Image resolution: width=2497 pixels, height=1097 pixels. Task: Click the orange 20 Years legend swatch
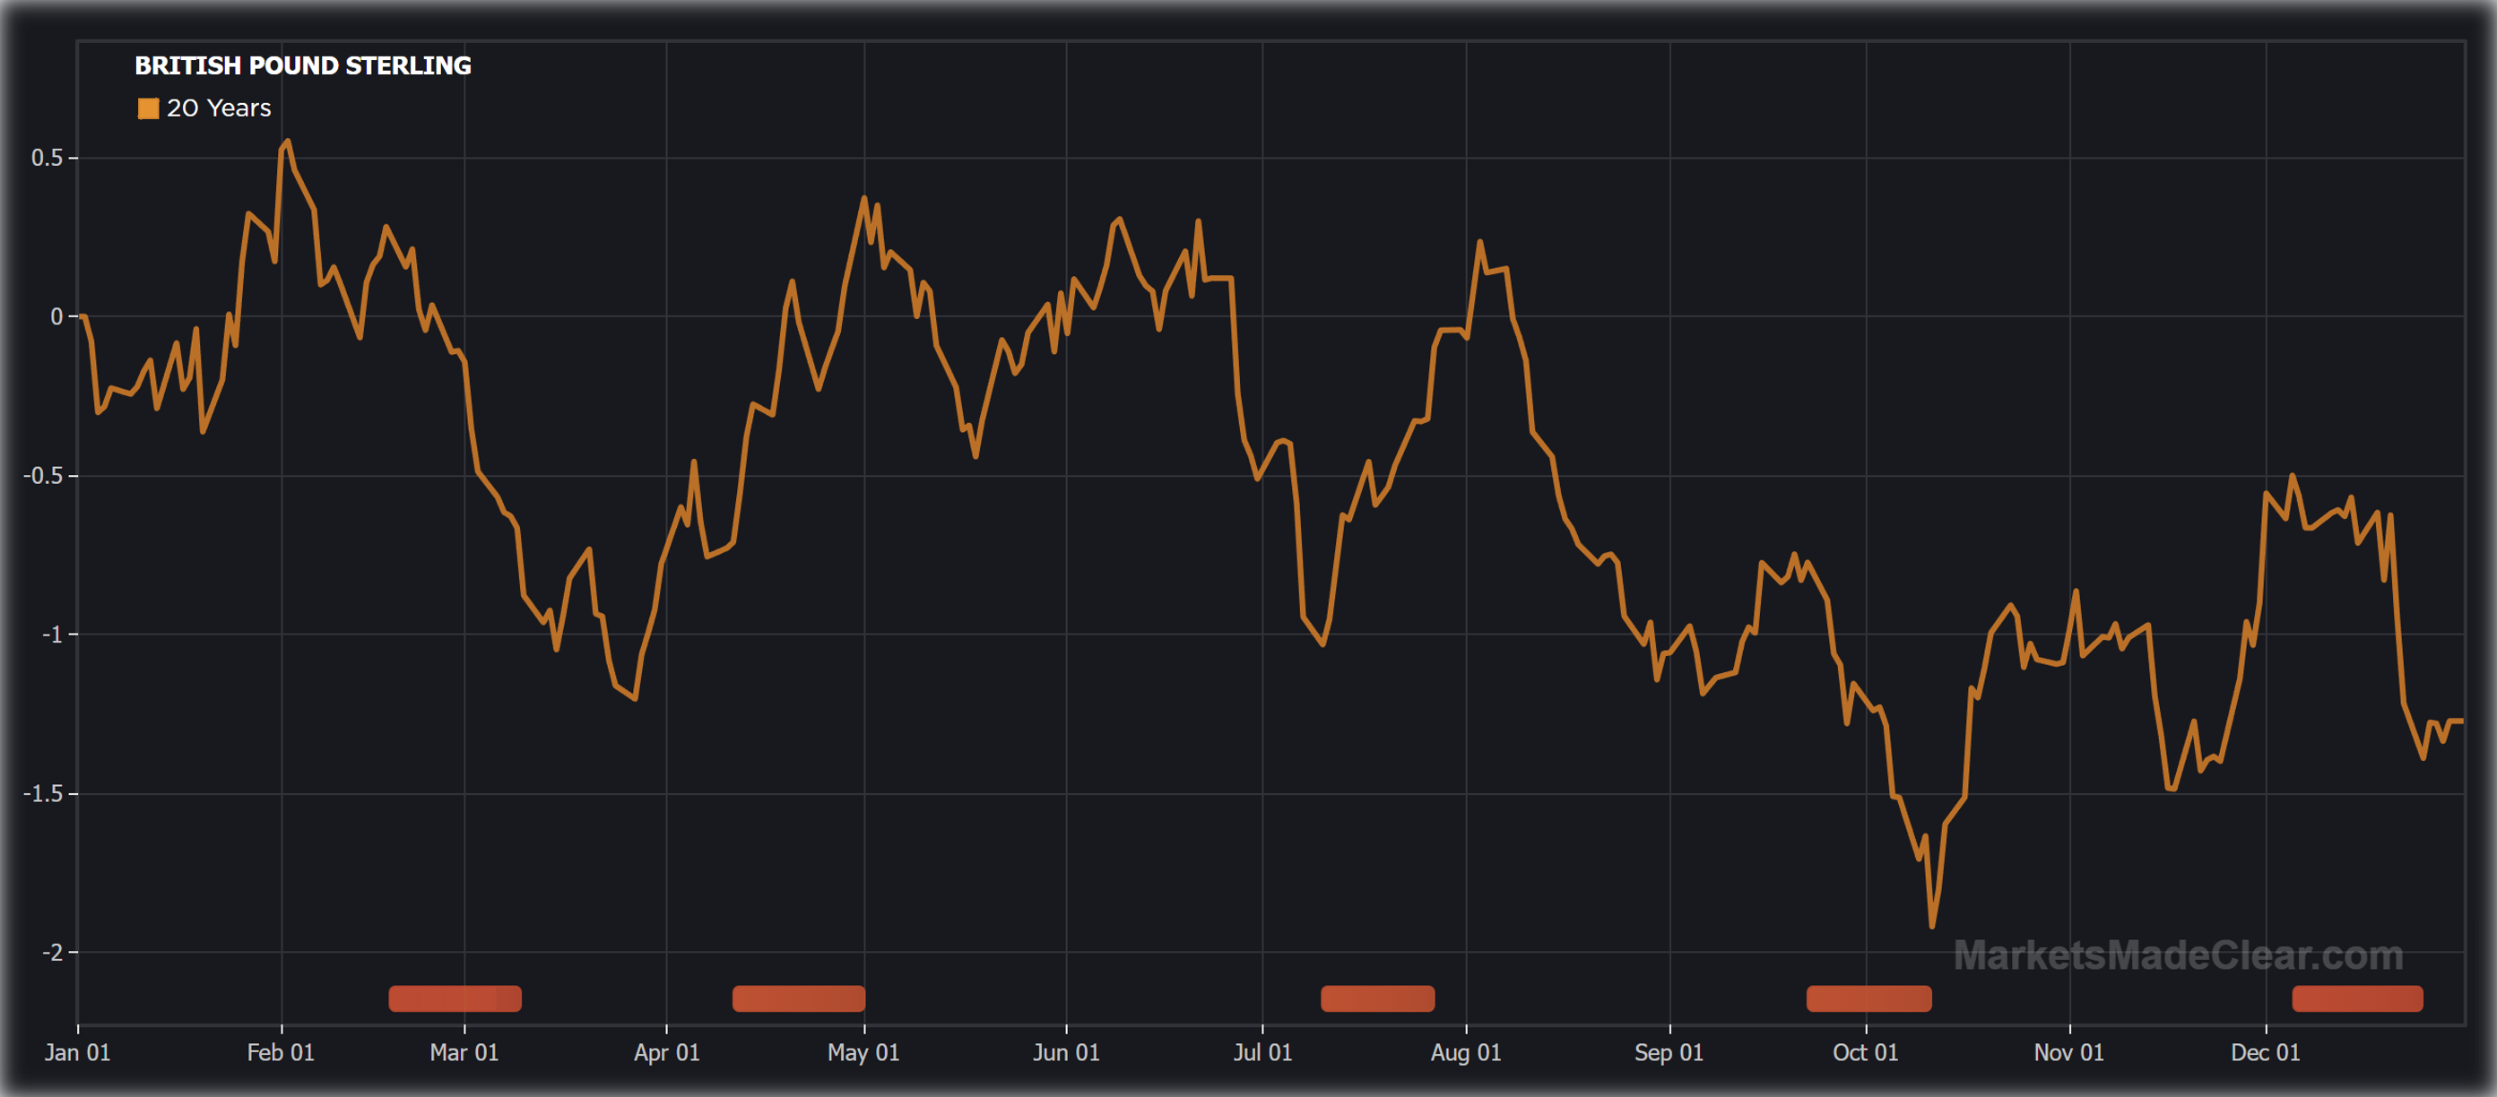click(x=148, y=108)
